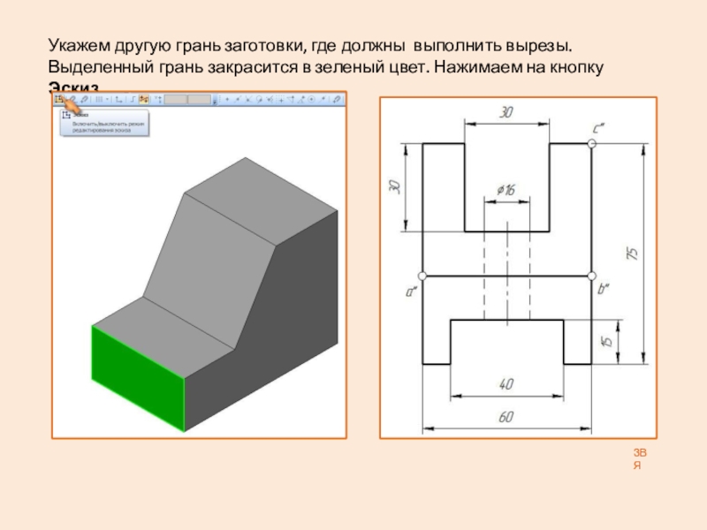The width and height of the screenshot is (707, 530).
Task: Click the icon left of the coordinate fields
Action: point(158,99)
